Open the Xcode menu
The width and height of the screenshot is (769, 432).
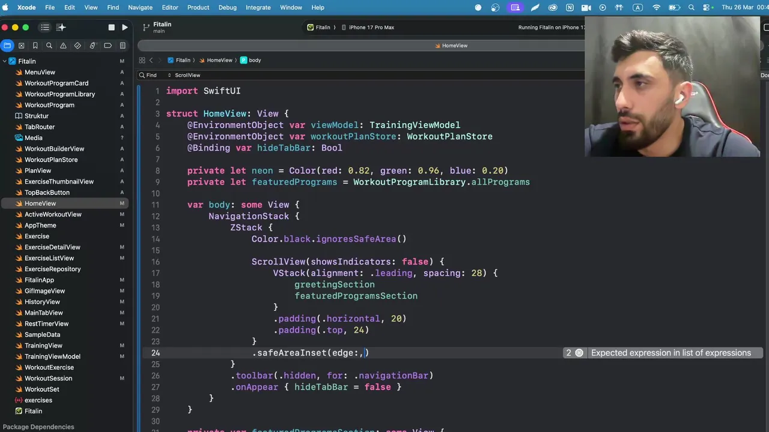26,7
